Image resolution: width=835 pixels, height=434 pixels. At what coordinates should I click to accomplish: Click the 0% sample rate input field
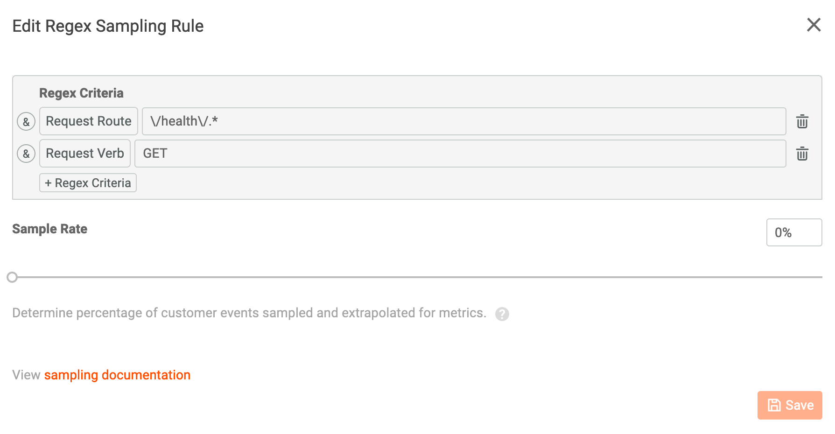pyautogui.click(x=794, y=232)
